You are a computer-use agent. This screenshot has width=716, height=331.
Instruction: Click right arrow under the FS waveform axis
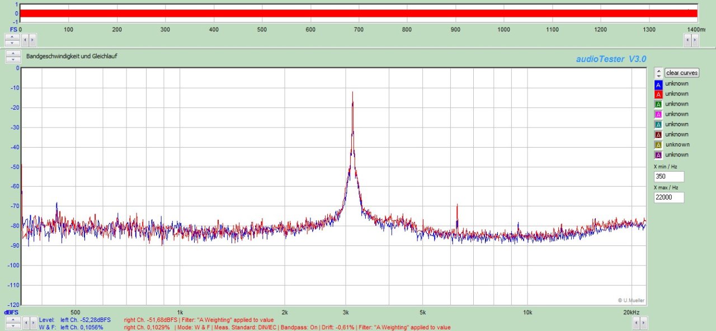[x=32, y=40]
